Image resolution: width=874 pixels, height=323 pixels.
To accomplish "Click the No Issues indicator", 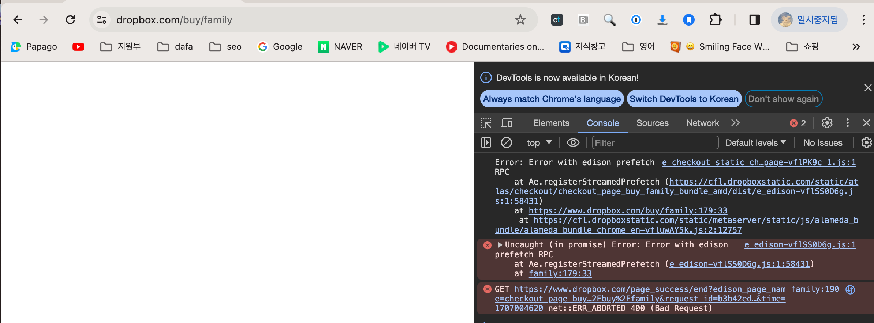I will coord(823,142).
